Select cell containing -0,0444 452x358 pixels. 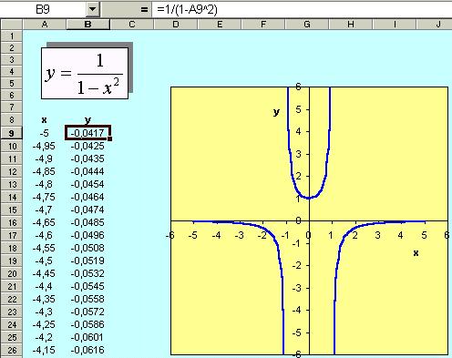tap(87, 171)
